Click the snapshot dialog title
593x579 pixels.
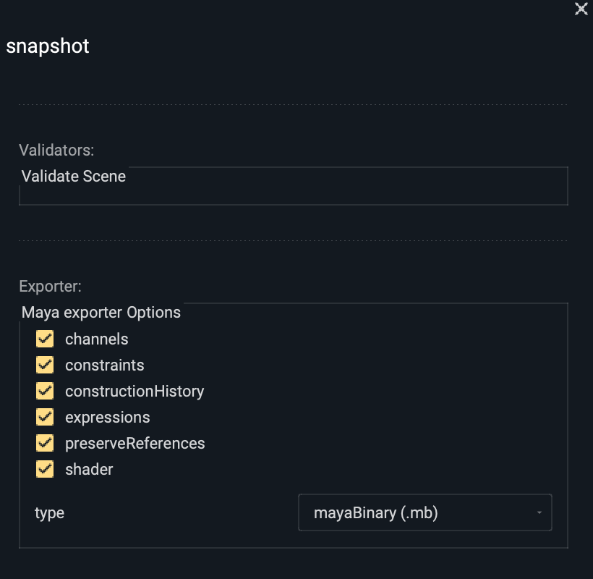[x=47, y=46]
